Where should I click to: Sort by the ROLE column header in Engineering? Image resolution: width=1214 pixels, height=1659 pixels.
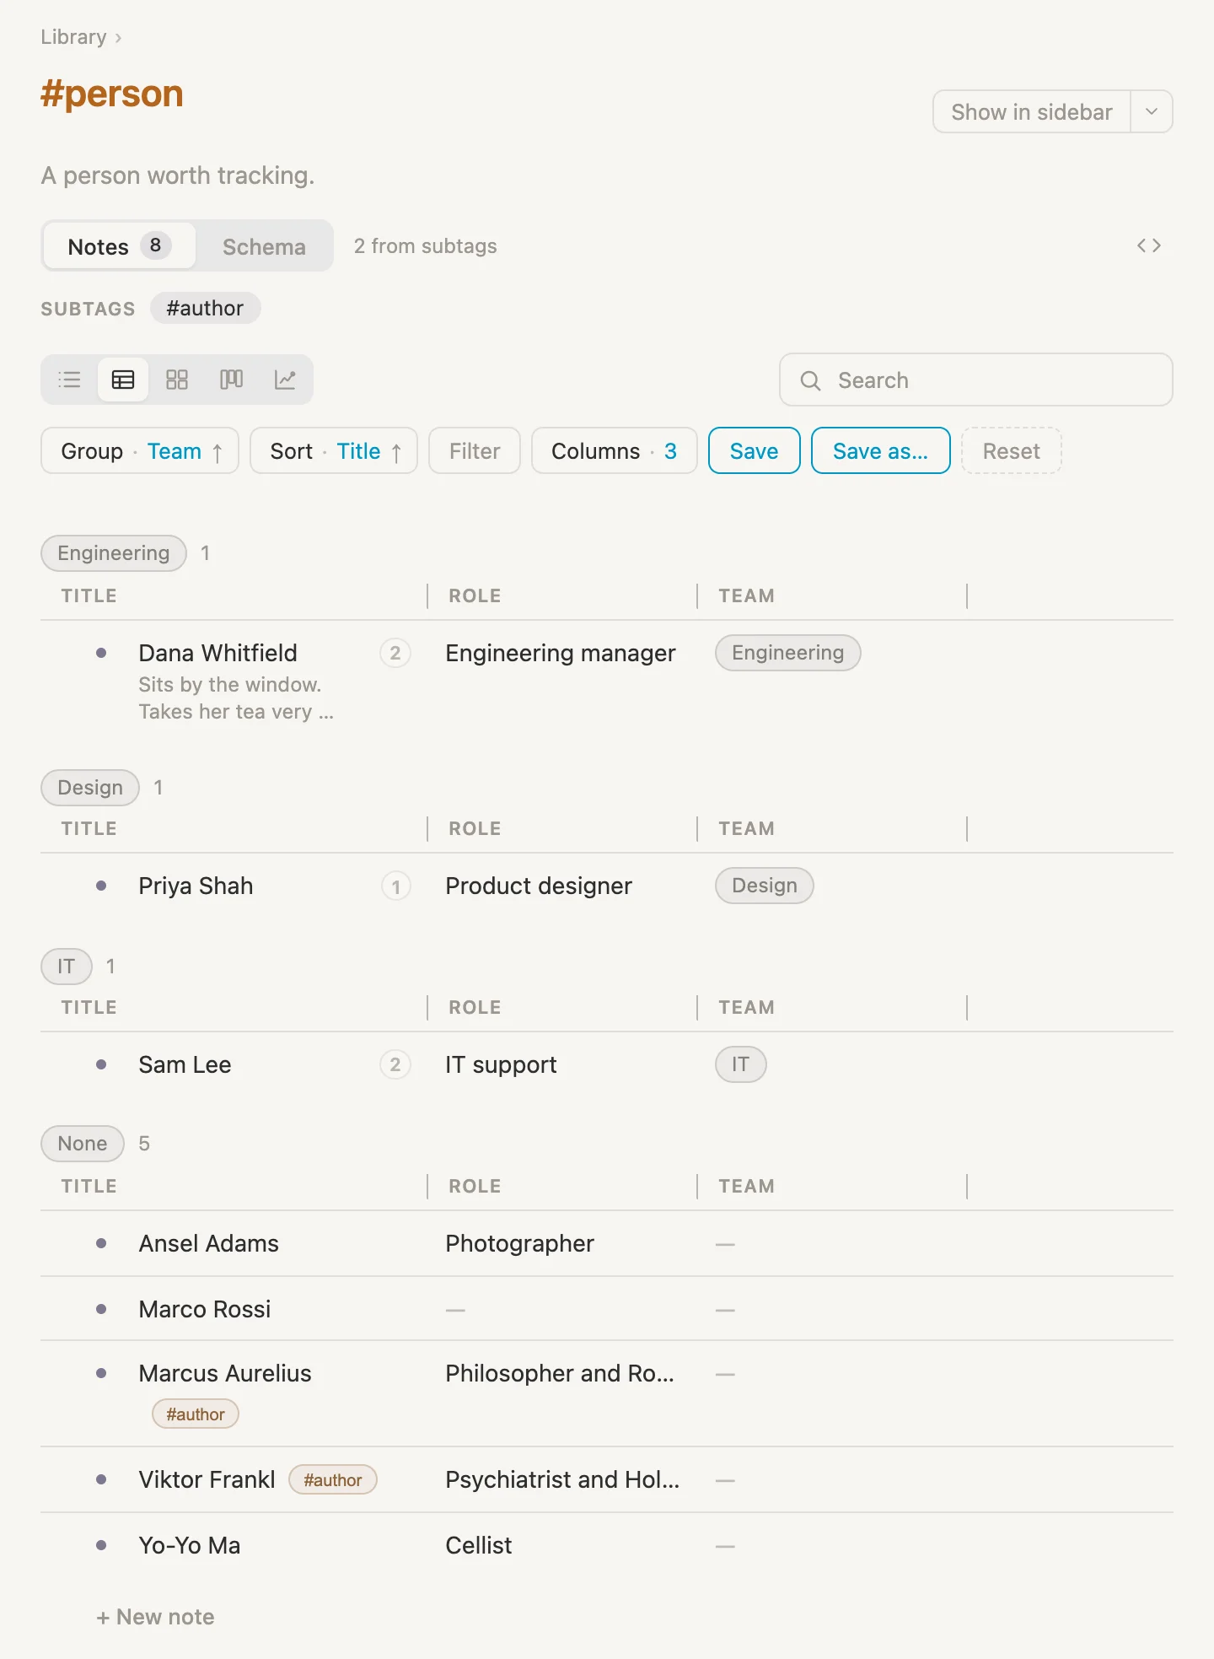coord(475,595)
